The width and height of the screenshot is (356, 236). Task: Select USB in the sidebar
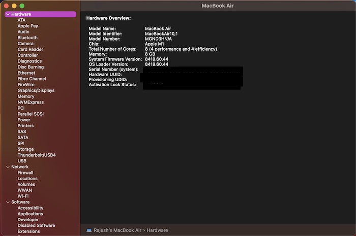[22, 161]
